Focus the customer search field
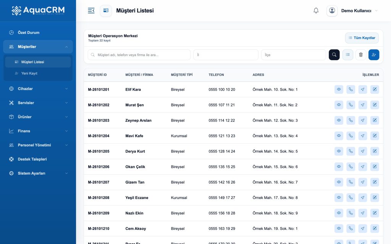Image resolution: width=391 pixels, height=244 pixels. click(139, 55)
